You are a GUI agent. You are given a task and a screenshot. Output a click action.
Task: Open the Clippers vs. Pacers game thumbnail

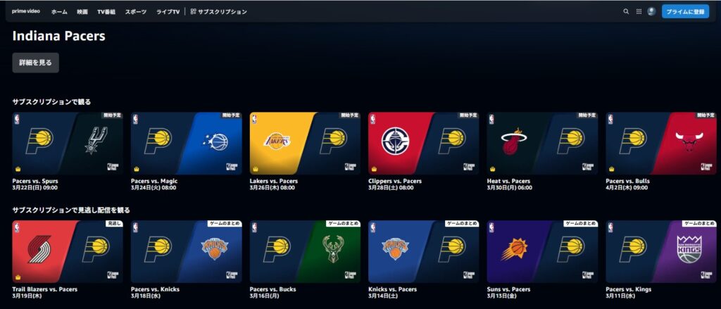(x=423, y=143)
